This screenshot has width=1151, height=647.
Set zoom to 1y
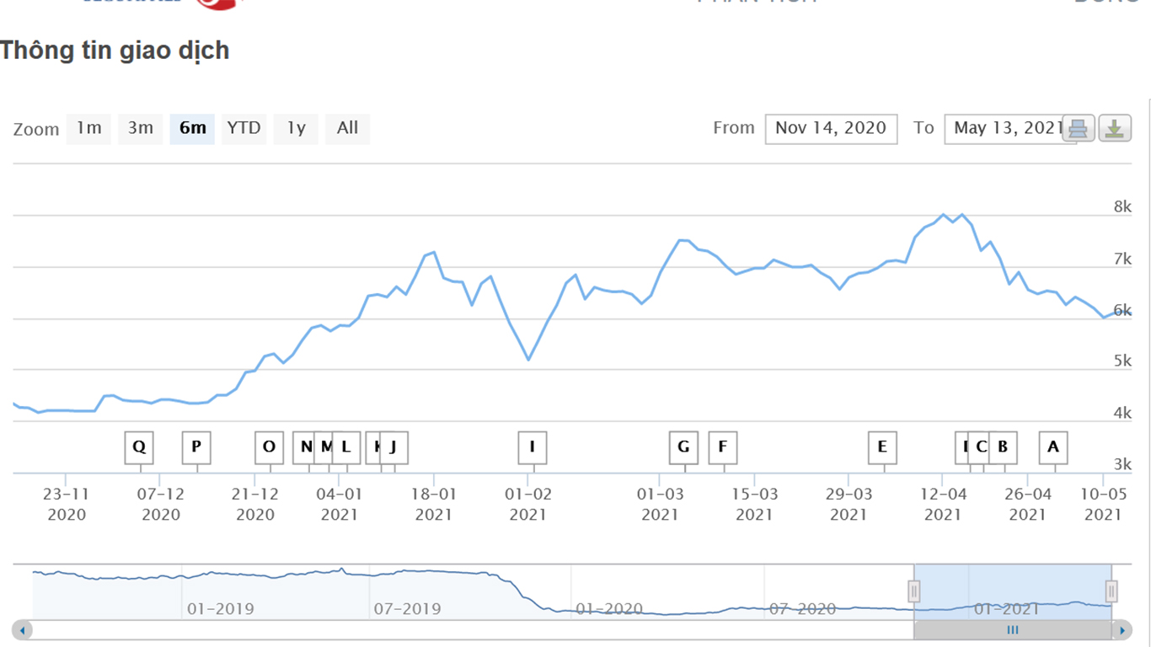(296, 129)
